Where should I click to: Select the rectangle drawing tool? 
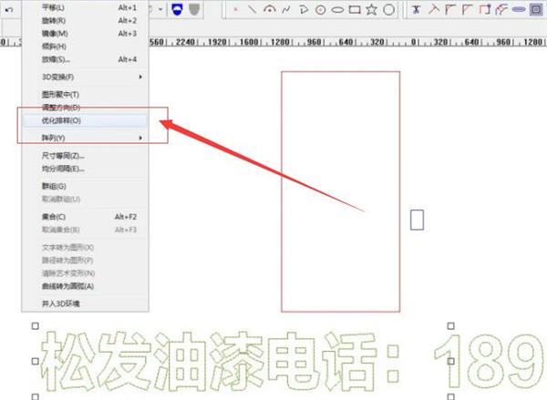pyautogui.click(x=355, y=9)
